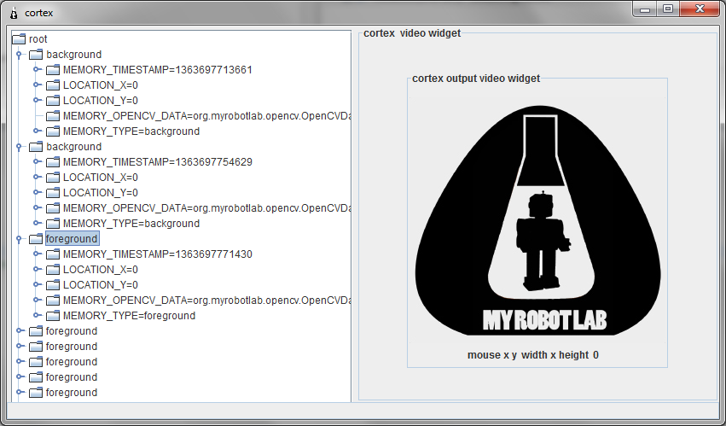The height and width of the screenshot is (426, 726).
Task: Click the 'cortex video widget' panel title
Action: click(412, 33)
